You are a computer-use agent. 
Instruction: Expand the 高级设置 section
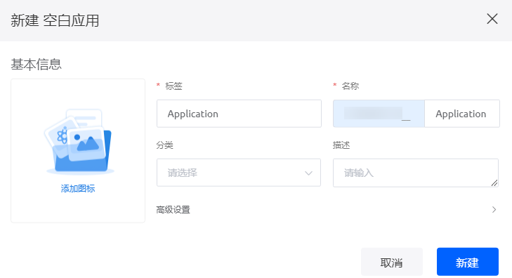pos(327,209)
